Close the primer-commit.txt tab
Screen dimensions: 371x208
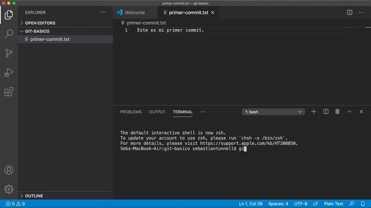pos(213,13)
